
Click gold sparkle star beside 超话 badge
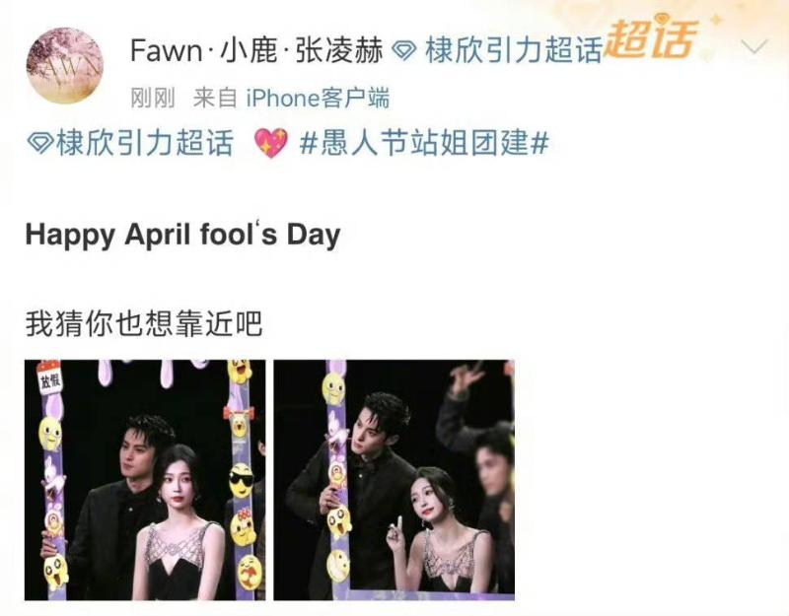click(716, 20)
